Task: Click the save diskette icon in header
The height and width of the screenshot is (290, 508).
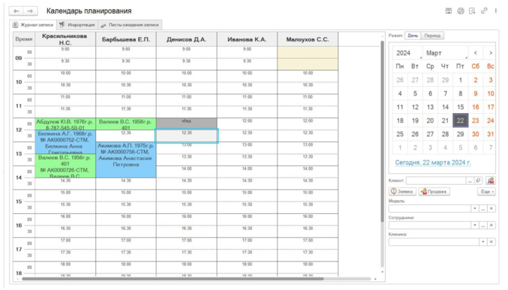Action: 448,11
